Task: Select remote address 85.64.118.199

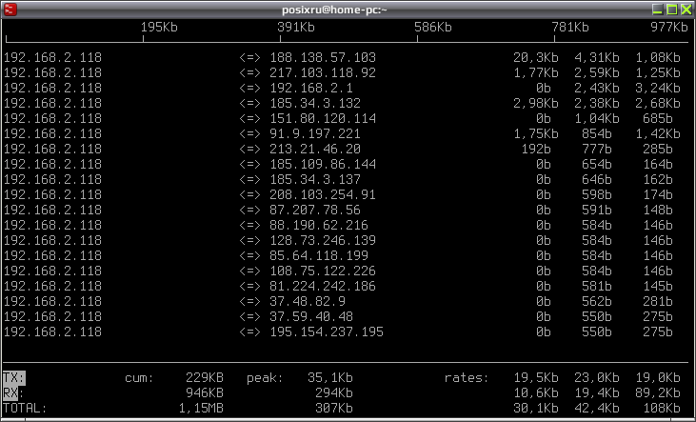Action: coord(319,255)
